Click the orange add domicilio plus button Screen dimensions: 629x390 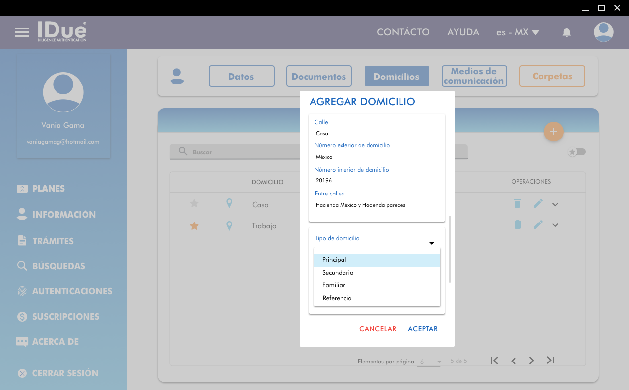click(554, 132)
